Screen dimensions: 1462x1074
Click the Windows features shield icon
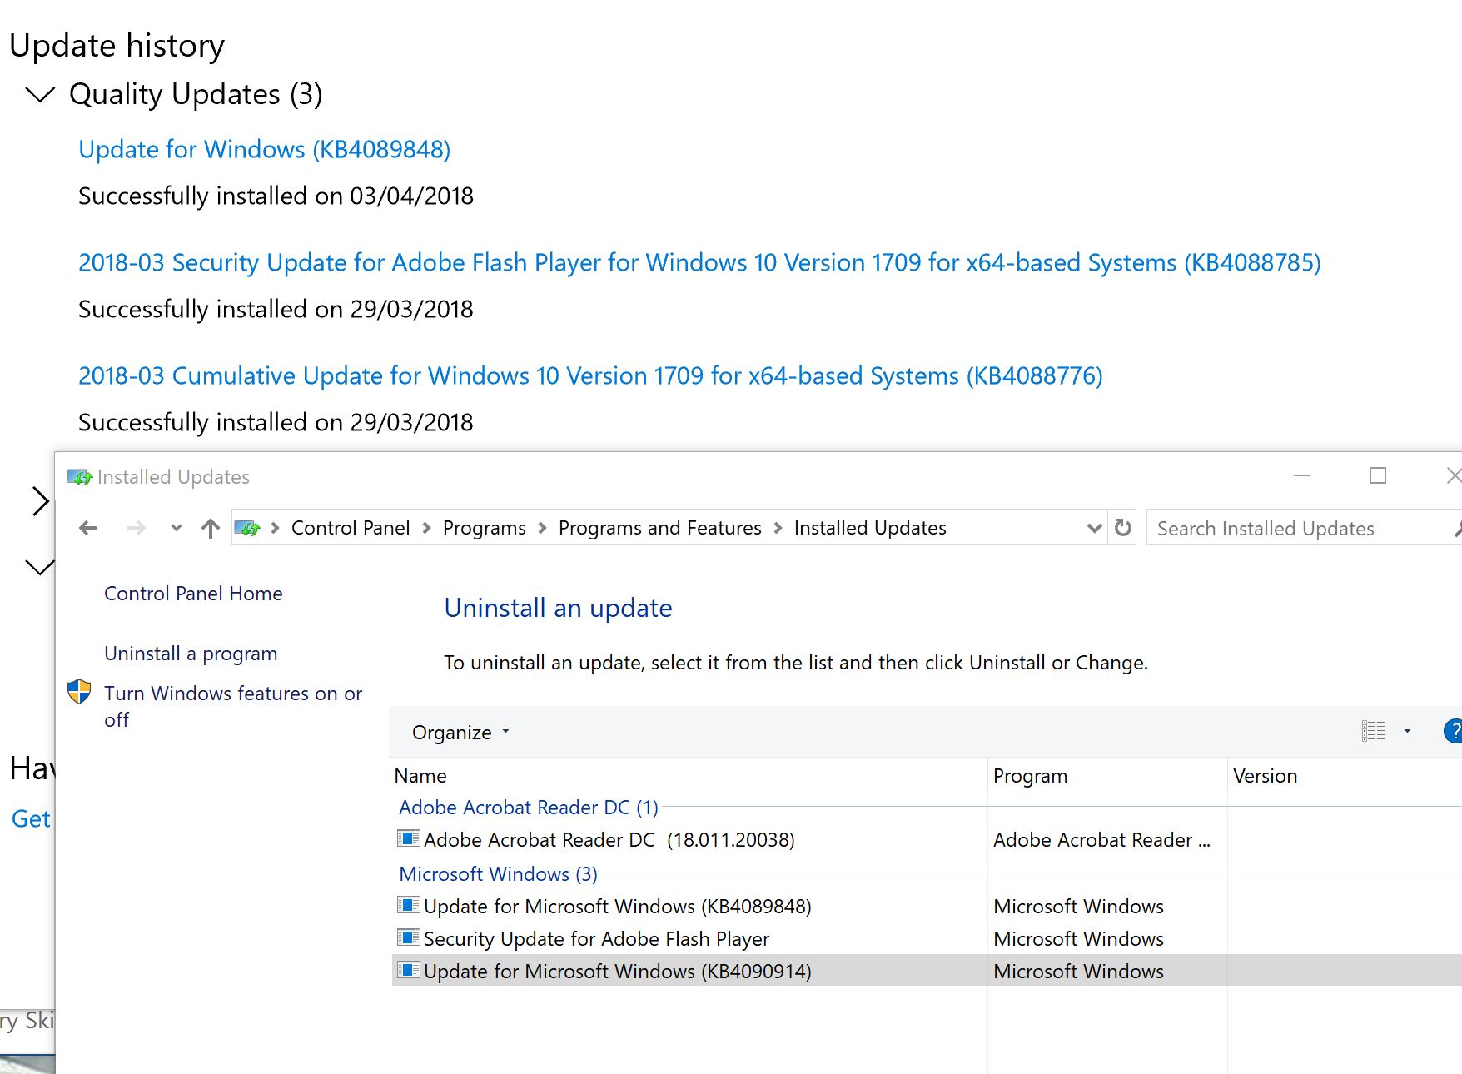click(79, 692)
